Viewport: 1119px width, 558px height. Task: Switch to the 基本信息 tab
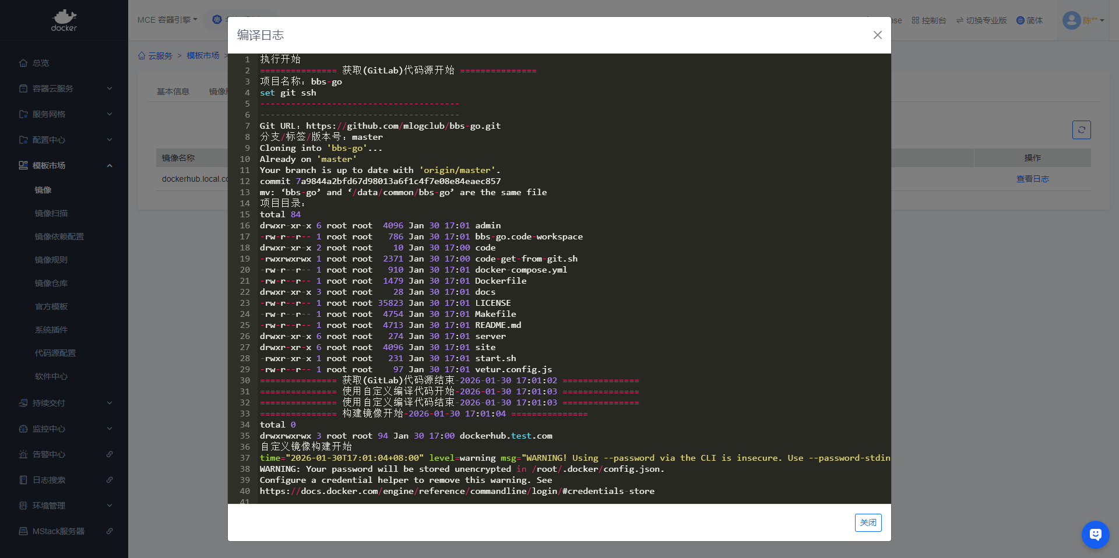(x=173, y=91)
